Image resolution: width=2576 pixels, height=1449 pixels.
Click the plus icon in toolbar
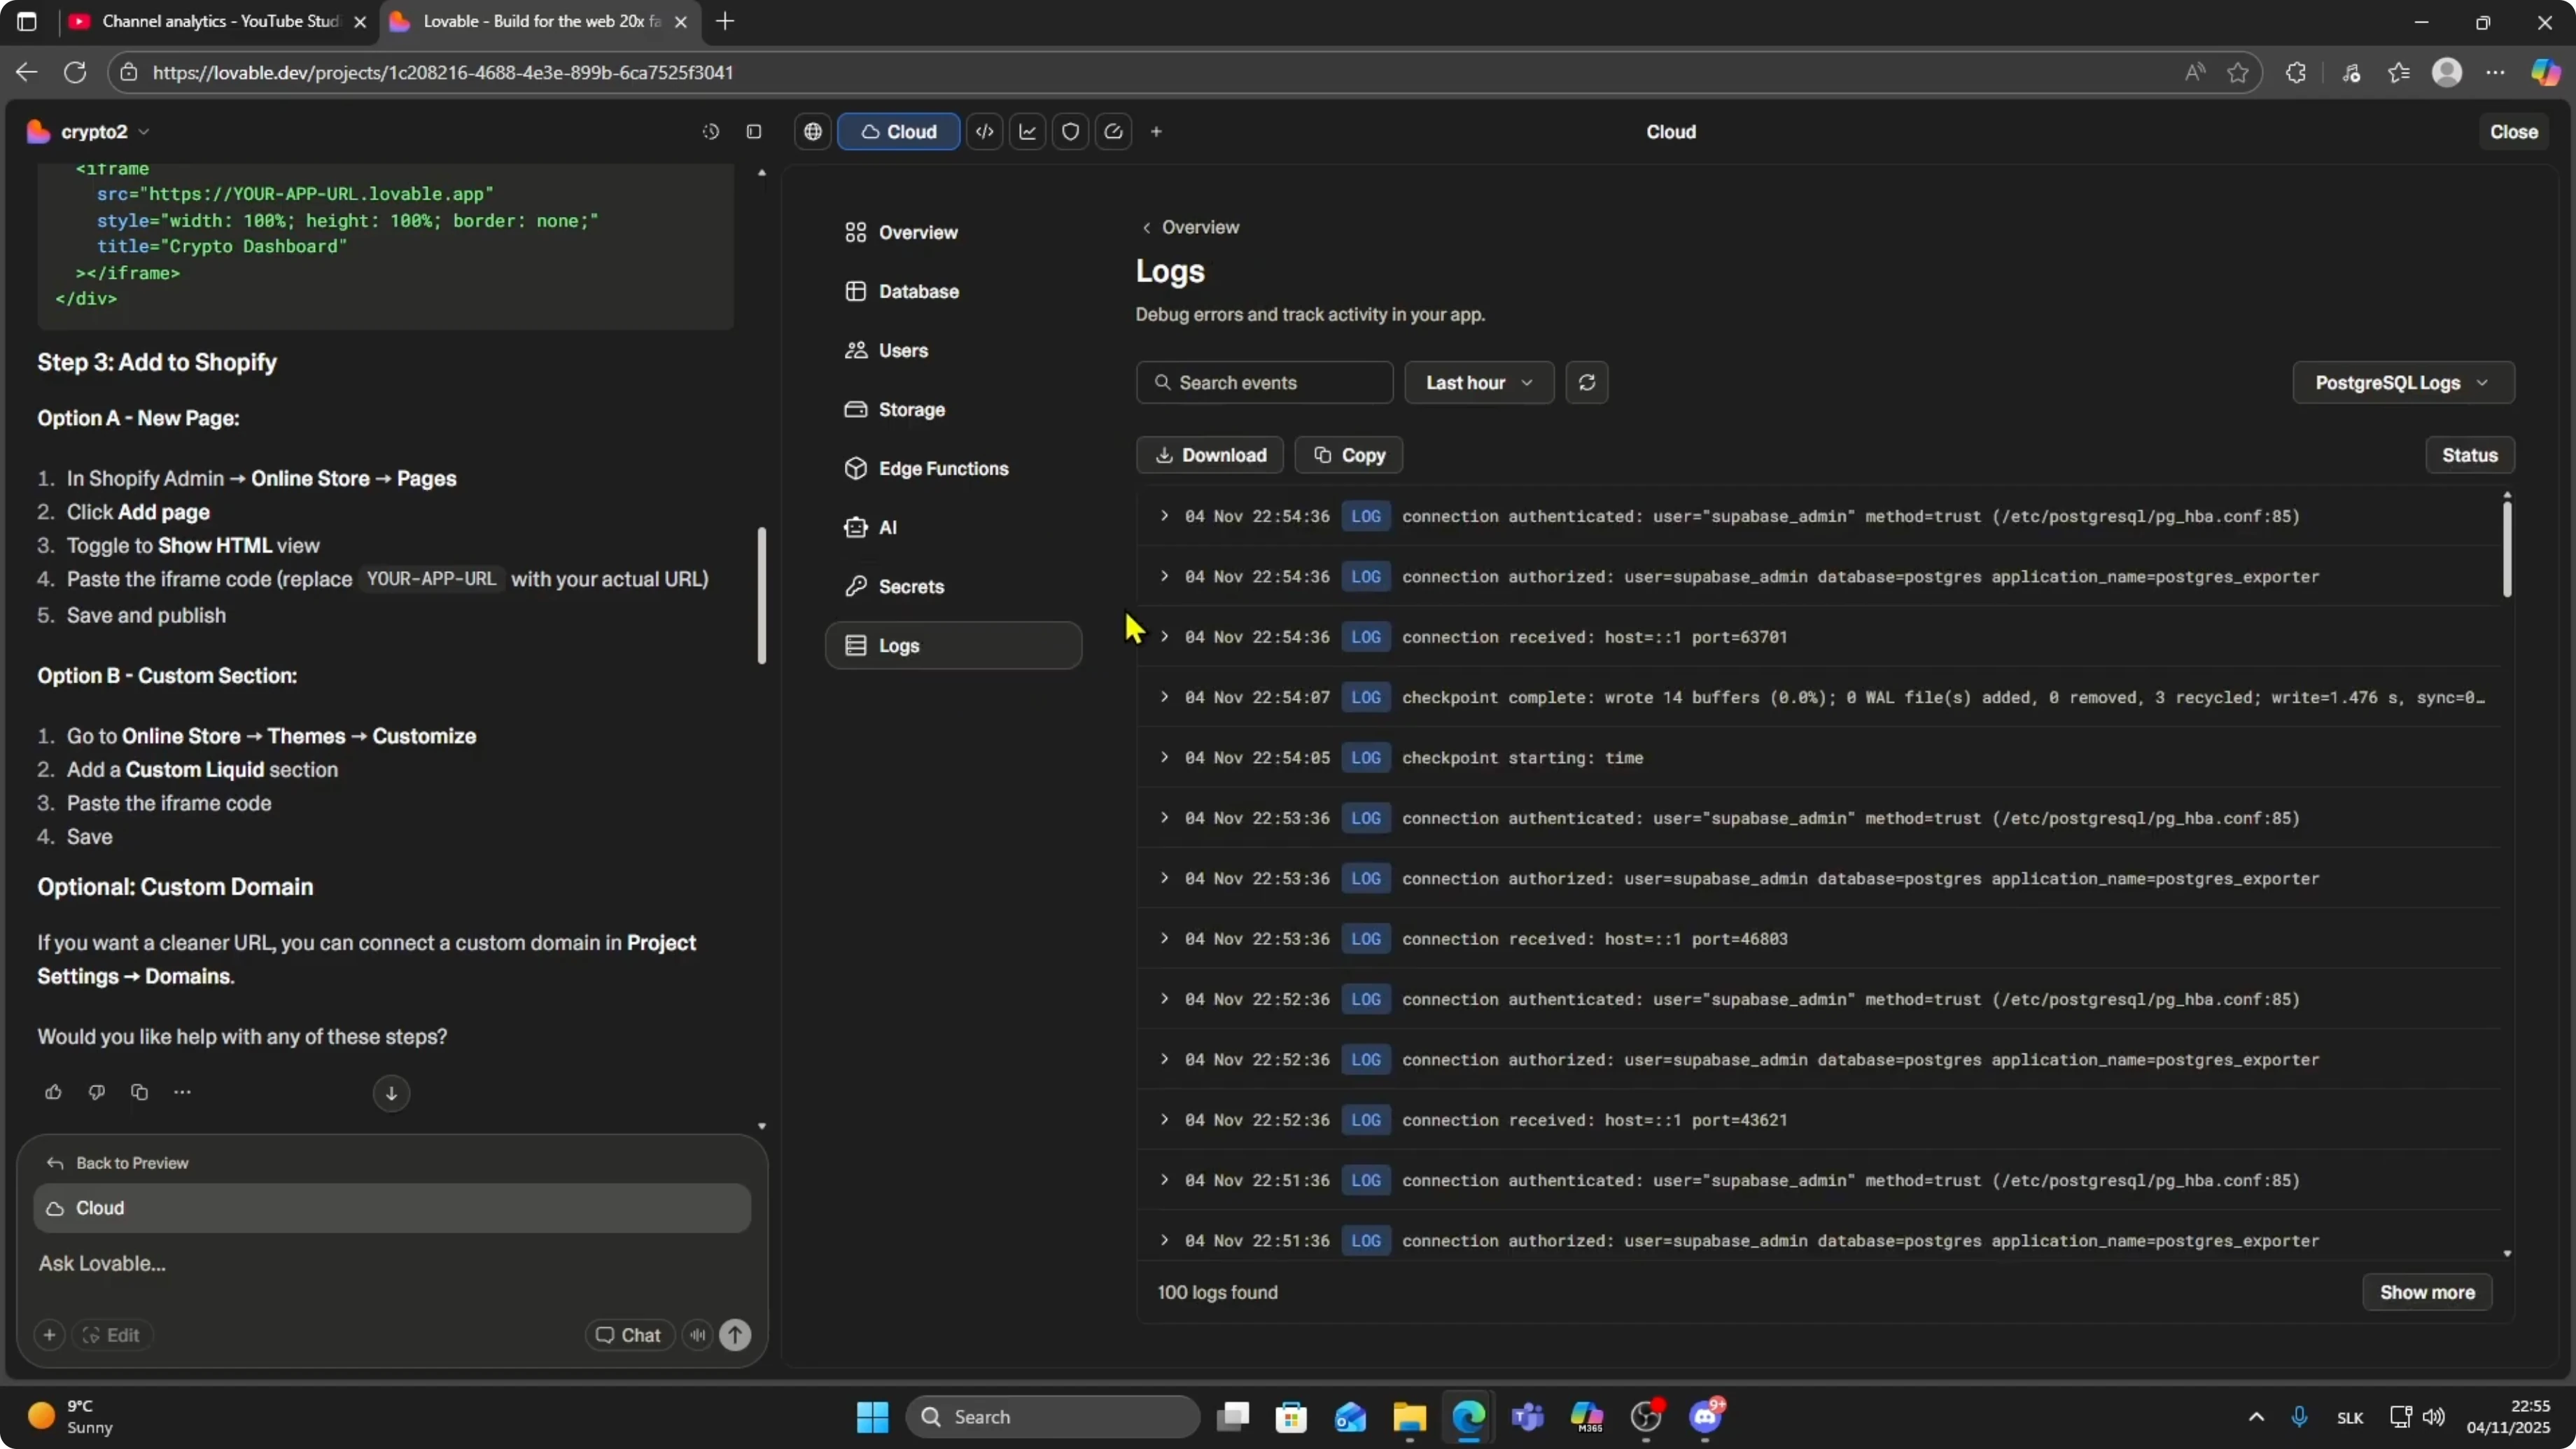[1157, 131]
